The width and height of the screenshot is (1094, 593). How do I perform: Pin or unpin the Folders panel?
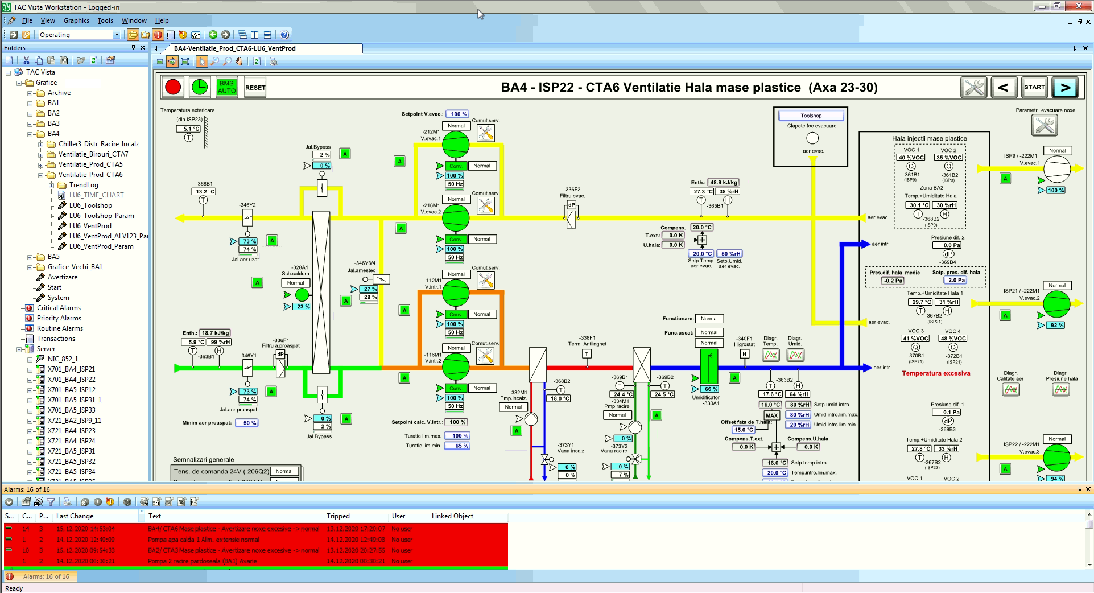coord(134,48)
